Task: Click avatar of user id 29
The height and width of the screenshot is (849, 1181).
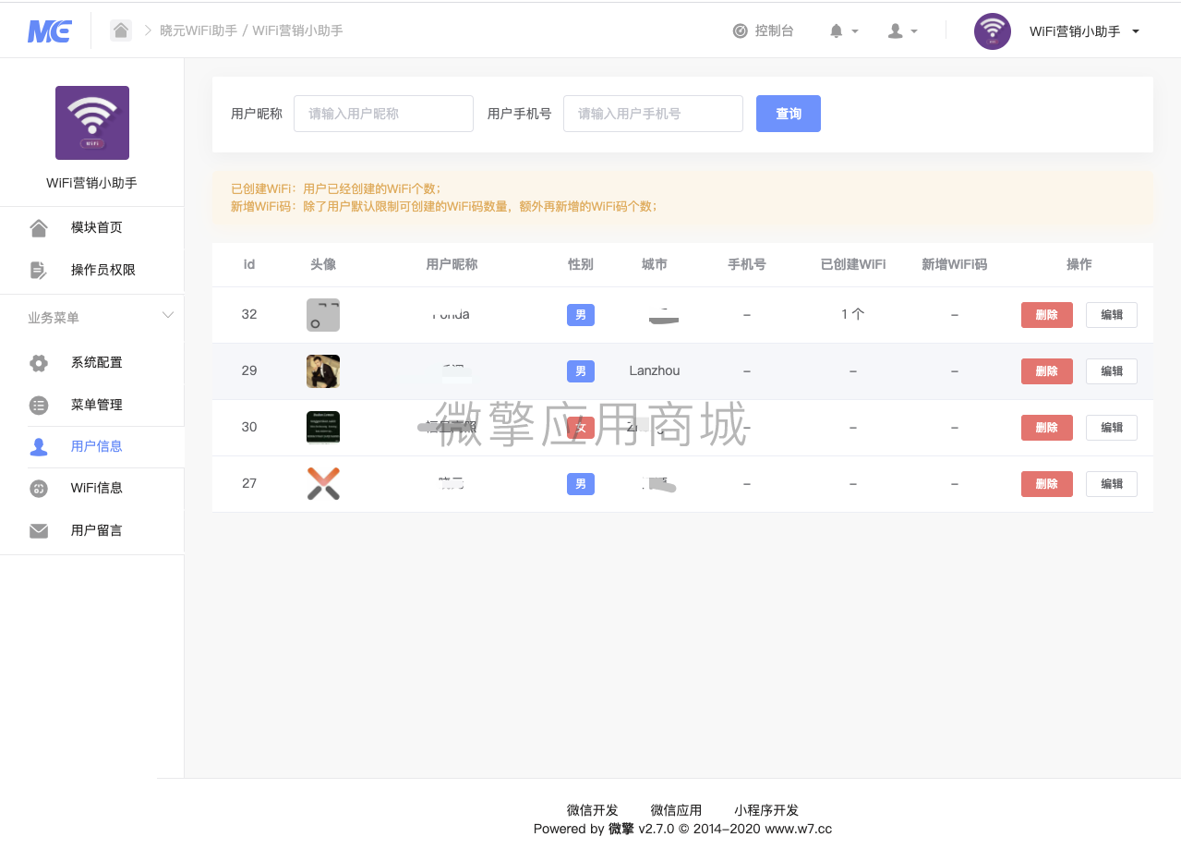Action: 323,371
